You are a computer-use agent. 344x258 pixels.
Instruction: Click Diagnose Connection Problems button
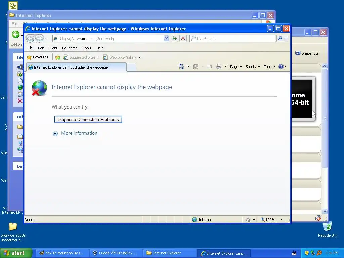[88, 119]
